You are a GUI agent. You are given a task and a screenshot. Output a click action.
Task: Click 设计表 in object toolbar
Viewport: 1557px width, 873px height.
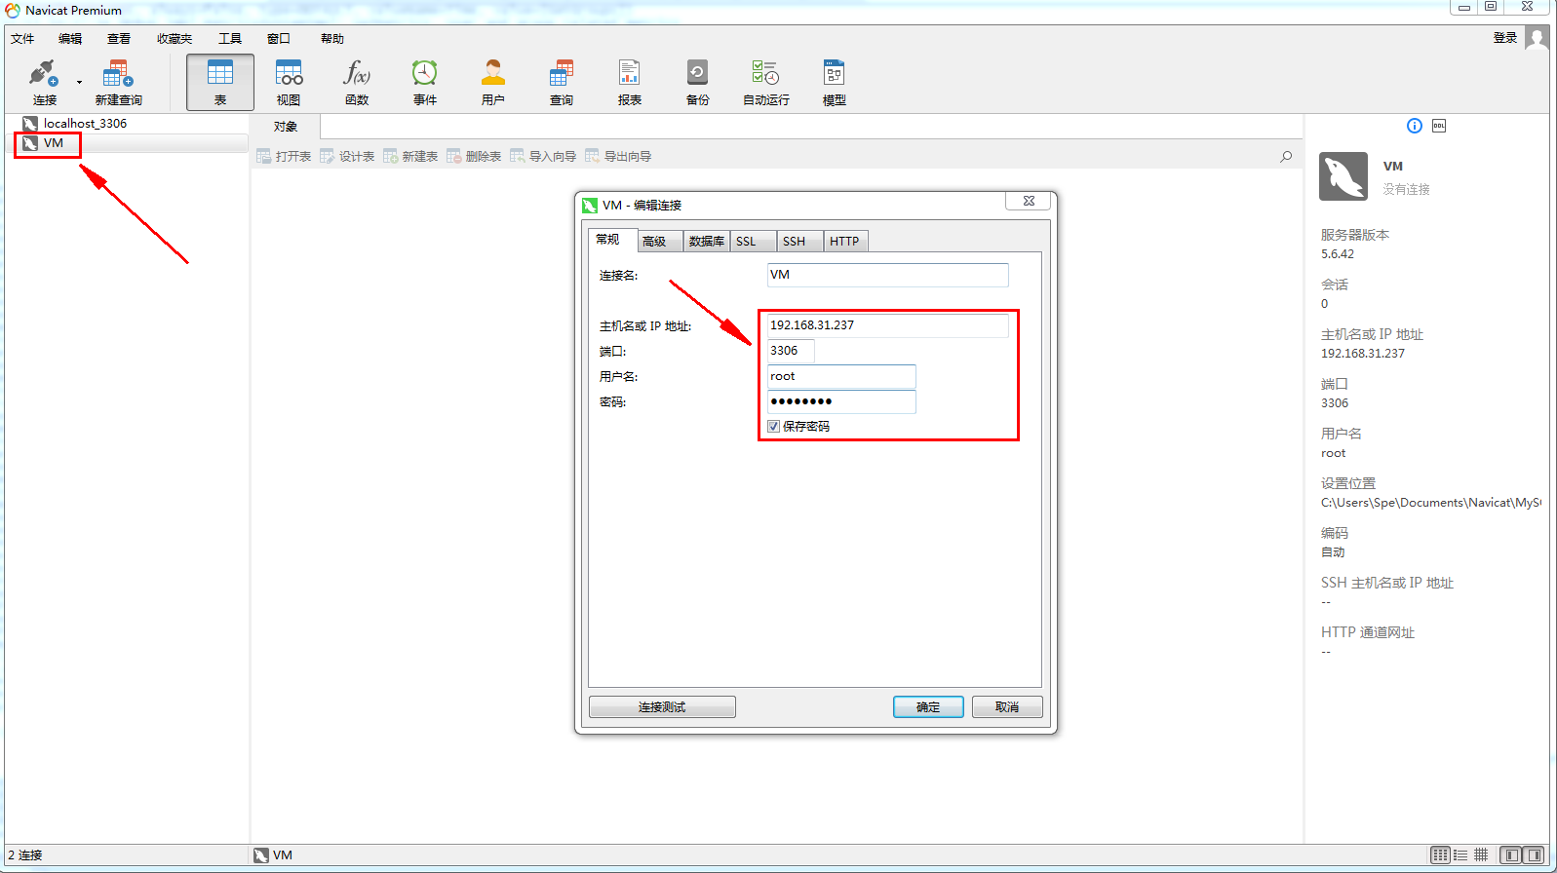[x=347, y=156]
